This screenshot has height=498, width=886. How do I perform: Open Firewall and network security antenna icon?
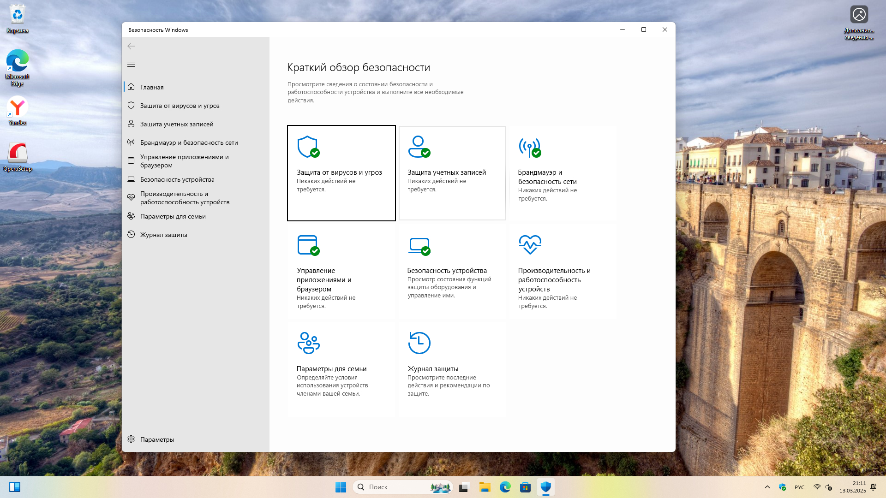point(530,147)
